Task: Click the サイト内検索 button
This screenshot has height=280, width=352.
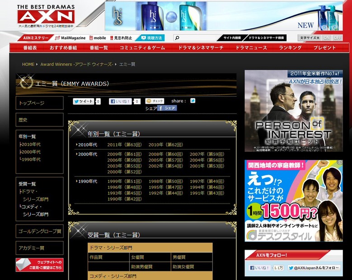Action: tap(232, 38)
